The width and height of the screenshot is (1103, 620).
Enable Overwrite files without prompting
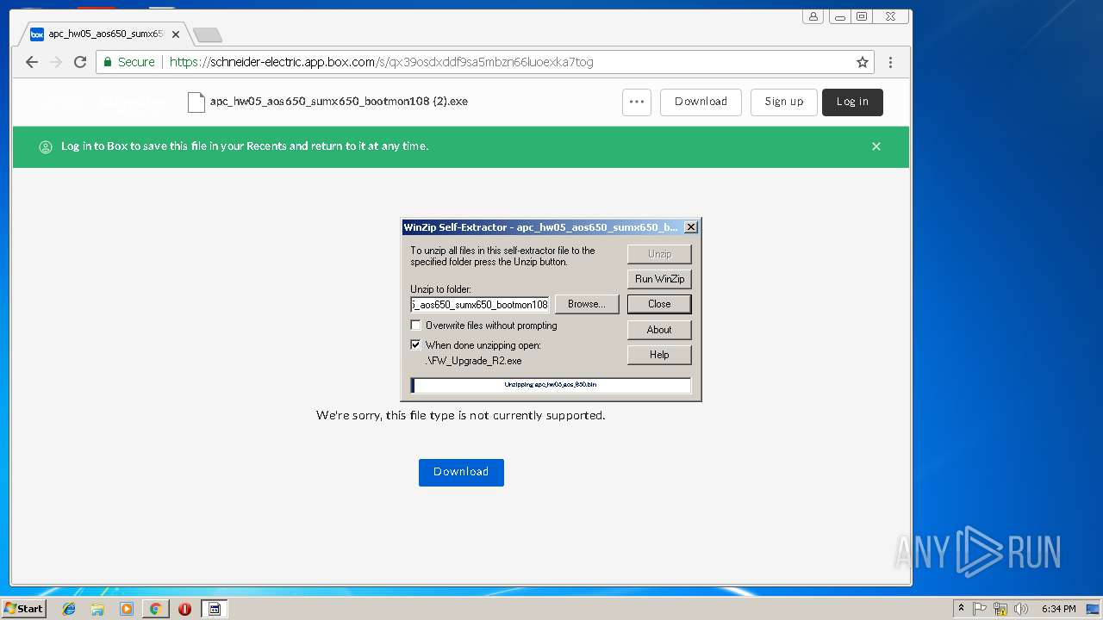(416, 325)
